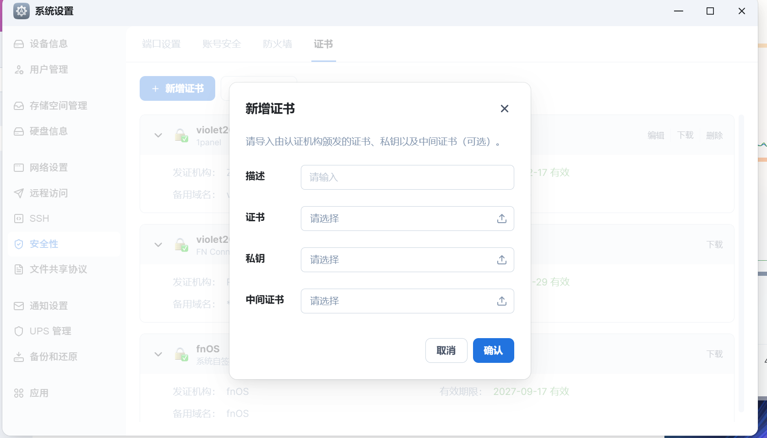Open 通知设置 in the sidebar
This screenshot has height=438, width=767.
(x=49, y=306)
